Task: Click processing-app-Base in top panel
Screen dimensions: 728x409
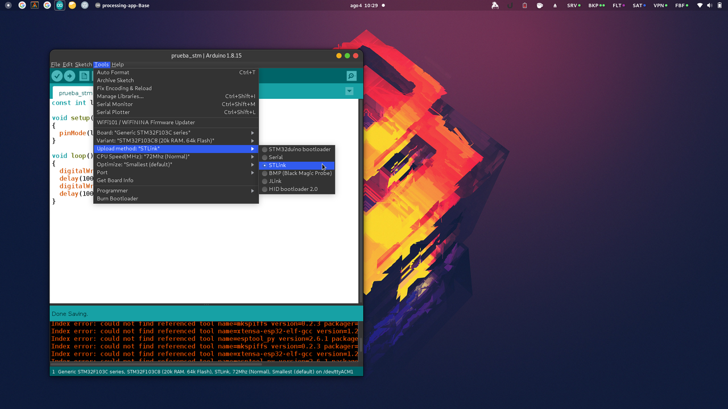Action: pyautogui.click(x=122, y=5)
